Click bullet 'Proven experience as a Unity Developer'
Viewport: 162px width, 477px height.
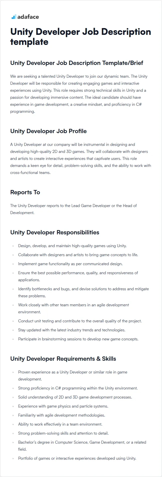click(x=73, y=375)
